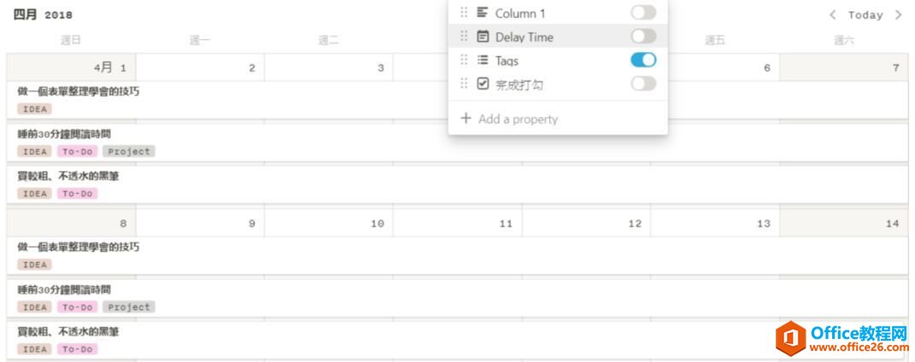The image size is (915, 362).
Task: Click the Add a property text
Action: 518,120
